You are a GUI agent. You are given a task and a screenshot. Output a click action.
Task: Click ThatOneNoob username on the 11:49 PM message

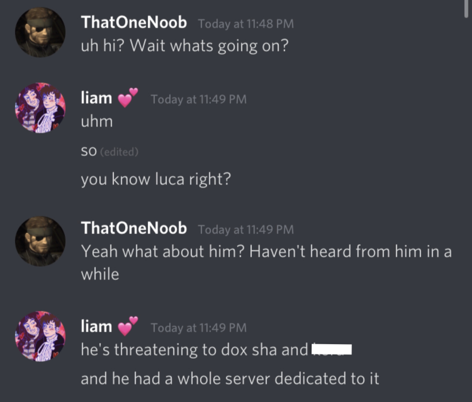click(134, 228)
